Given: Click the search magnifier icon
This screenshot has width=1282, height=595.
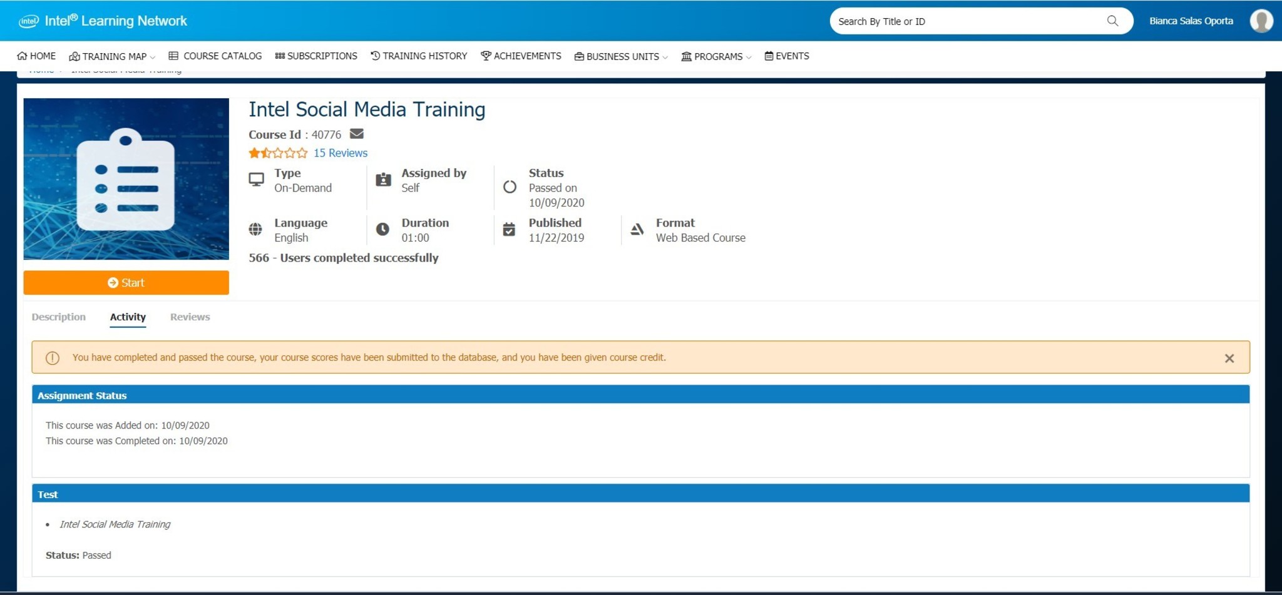Looking at the screenshot, I should coord(1112,21).
